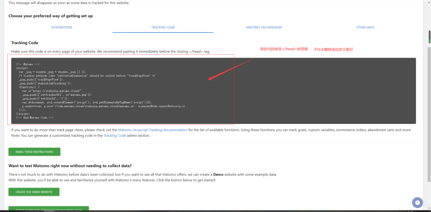The image size is (431, 212).
Task: Open the Matomo Tag Manager tab
Action: tap(264, 27)
